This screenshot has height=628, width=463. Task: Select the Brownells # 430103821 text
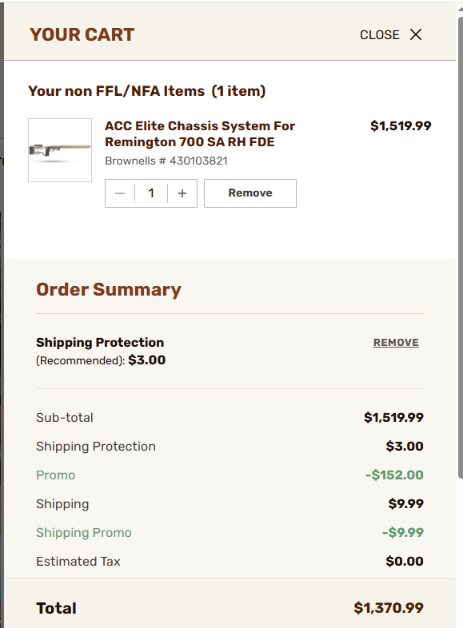coord(166,161)
